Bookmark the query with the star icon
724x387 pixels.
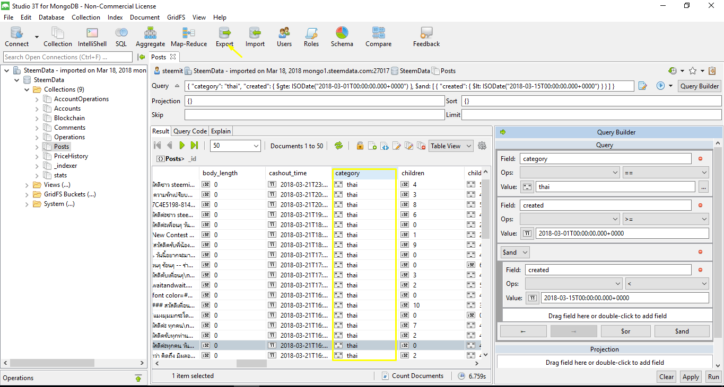[x=693, y=70]
